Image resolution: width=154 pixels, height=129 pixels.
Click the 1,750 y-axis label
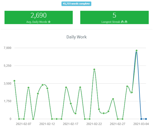click(8, 101)
